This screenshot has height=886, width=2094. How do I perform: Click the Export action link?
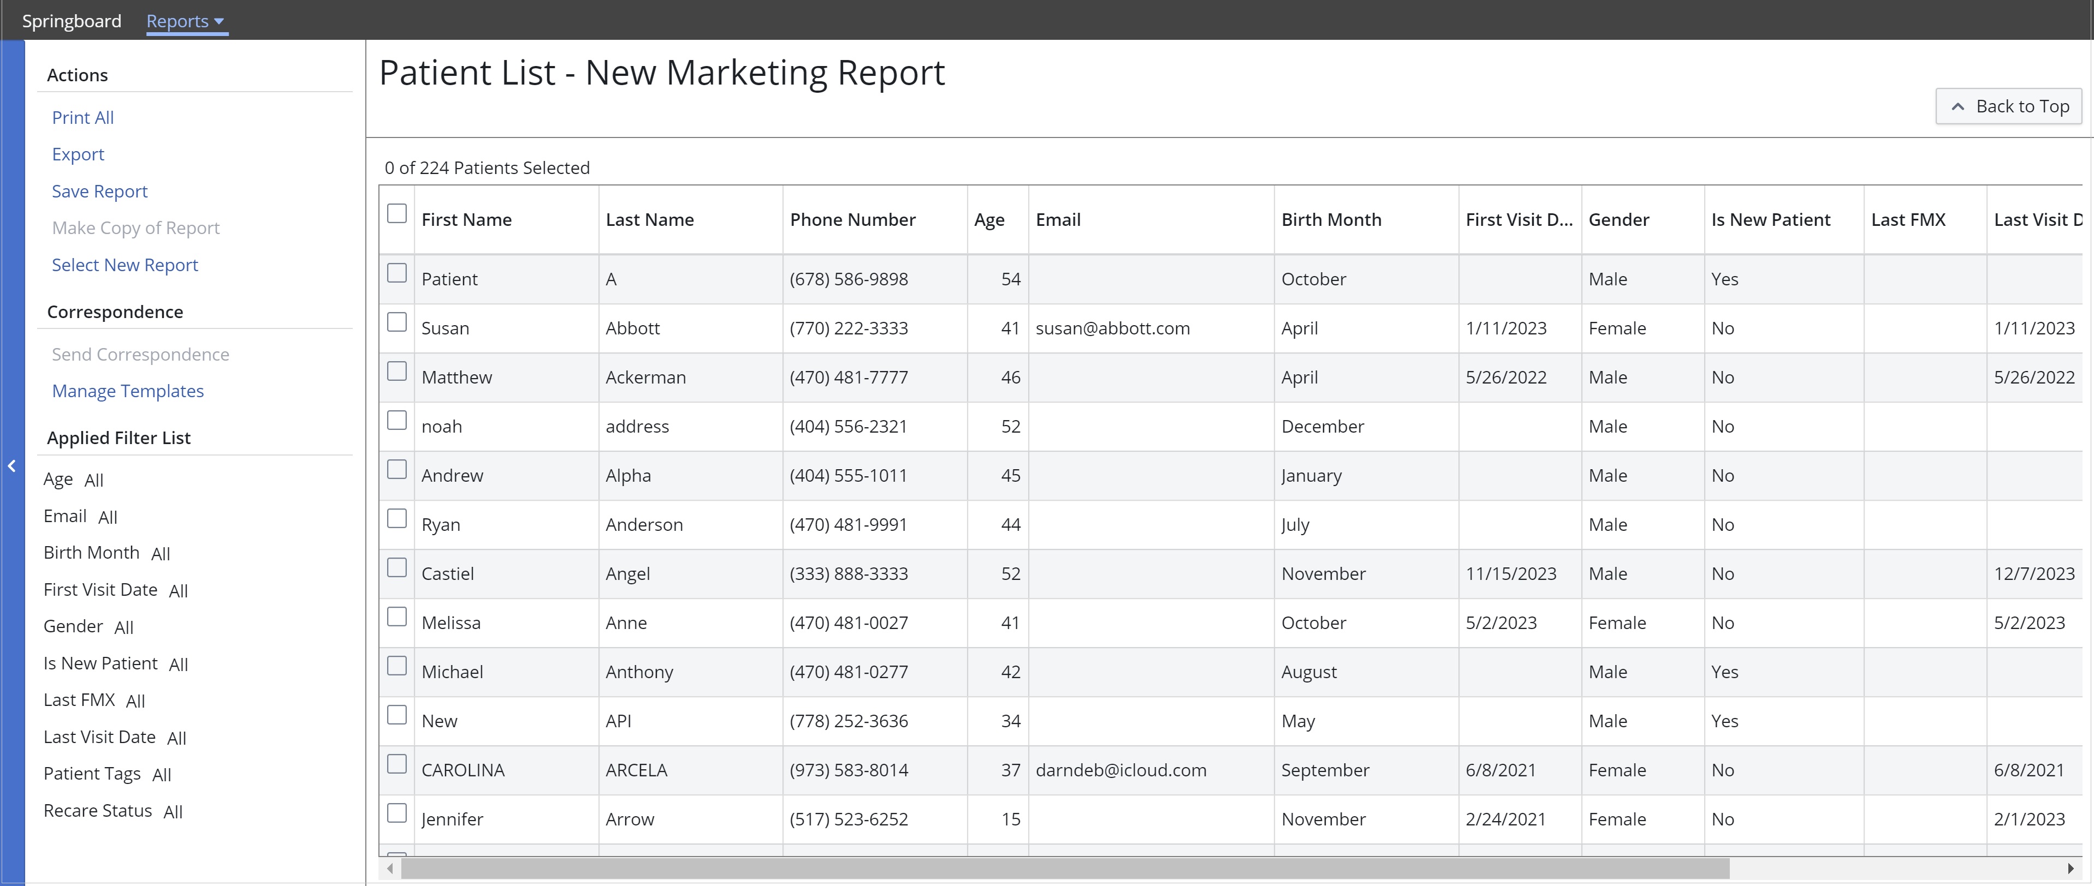click(78, 154)
